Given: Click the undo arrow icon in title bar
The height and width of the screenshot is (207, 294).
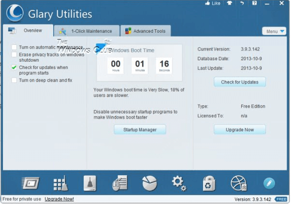Looking at the screenshot, I should click(242, 3).
